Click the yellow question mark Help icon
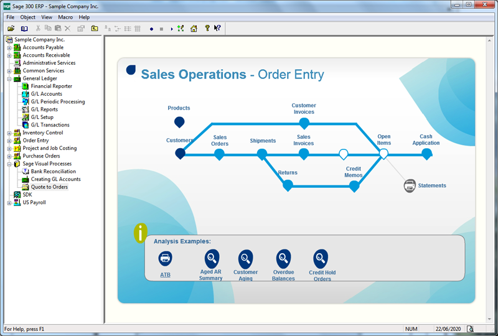 click(207, 28)
